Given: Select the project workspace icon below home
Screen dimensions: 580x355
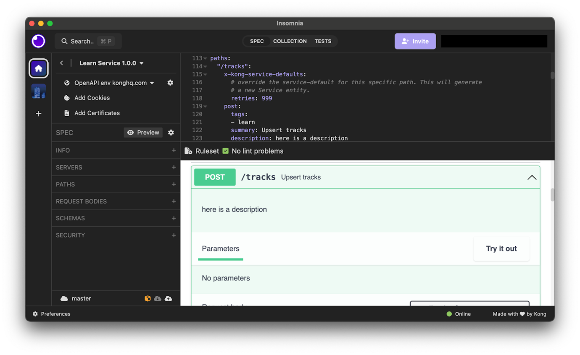Looking at the screenshot, I should point(38,91).
